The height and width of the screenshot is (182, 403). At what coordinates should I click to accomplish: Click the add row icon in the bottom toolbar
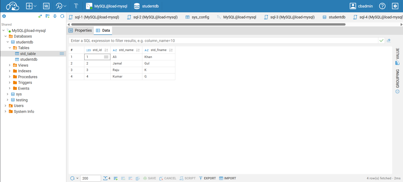point(116,178)
